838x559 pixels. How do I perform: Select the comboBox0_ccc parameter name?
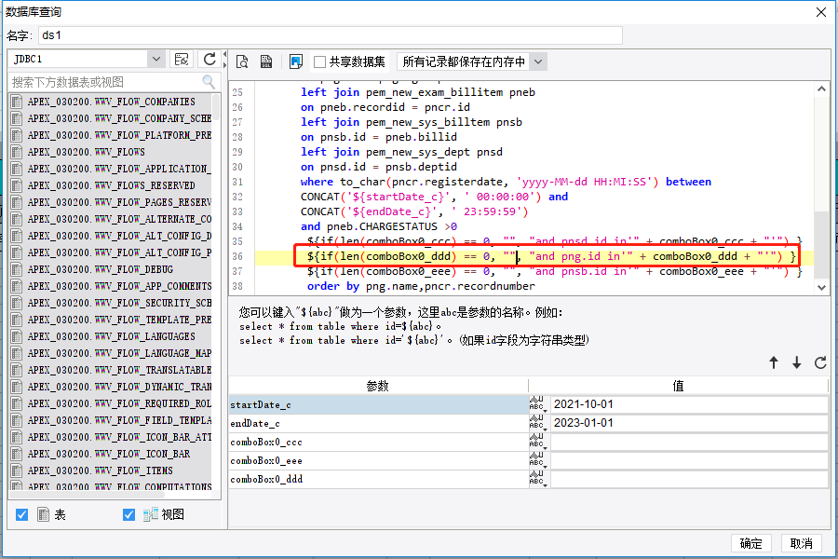coord(266,443)
